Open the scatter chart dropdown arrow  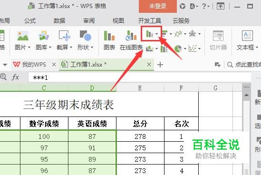click(199, 49)
